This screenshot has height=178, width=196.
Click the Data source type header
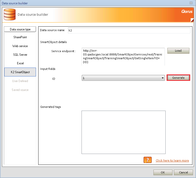point(20,29)
